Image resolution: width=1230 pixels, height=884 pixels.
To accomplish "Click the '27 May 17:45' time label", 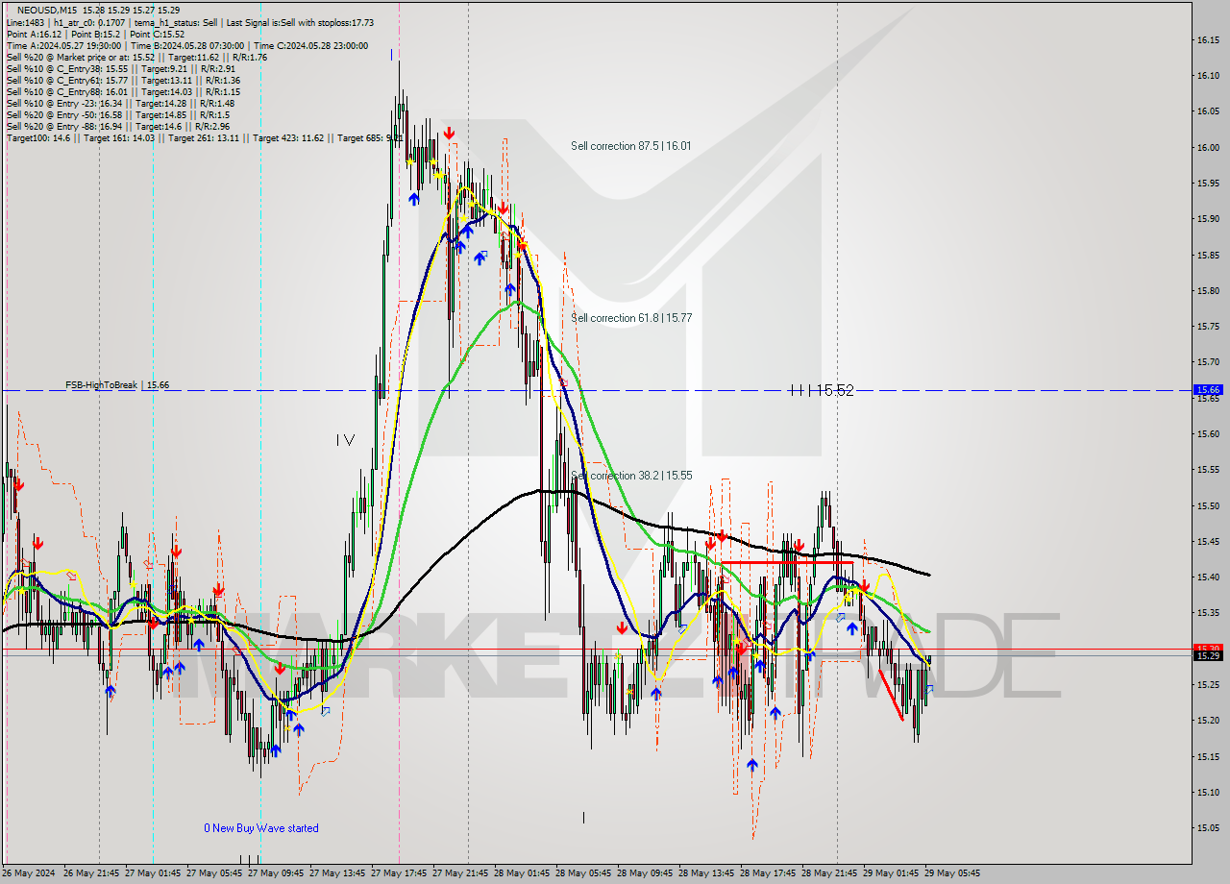I will pyautogui.click(x=401, y=873).
